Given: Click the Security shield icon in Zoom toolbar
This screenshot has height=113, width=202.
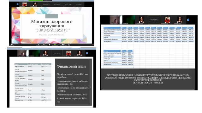Looking at the screenshot, I should (38, 44).
